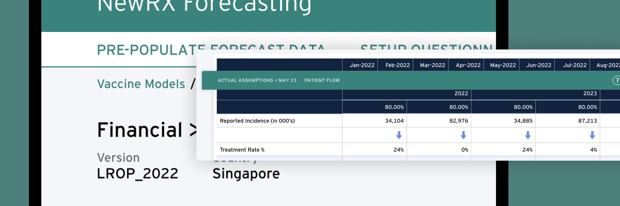Screen dimensions: 620x206
Task: Select the Apr-2022 column header
Action: coord(466,65)
